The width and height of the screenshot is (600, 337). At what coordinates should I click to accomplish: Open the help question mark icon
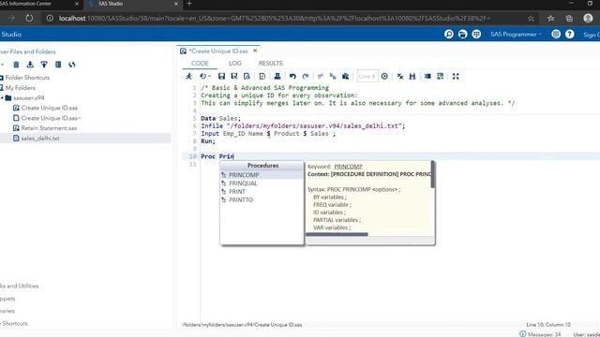click(570, 35)
